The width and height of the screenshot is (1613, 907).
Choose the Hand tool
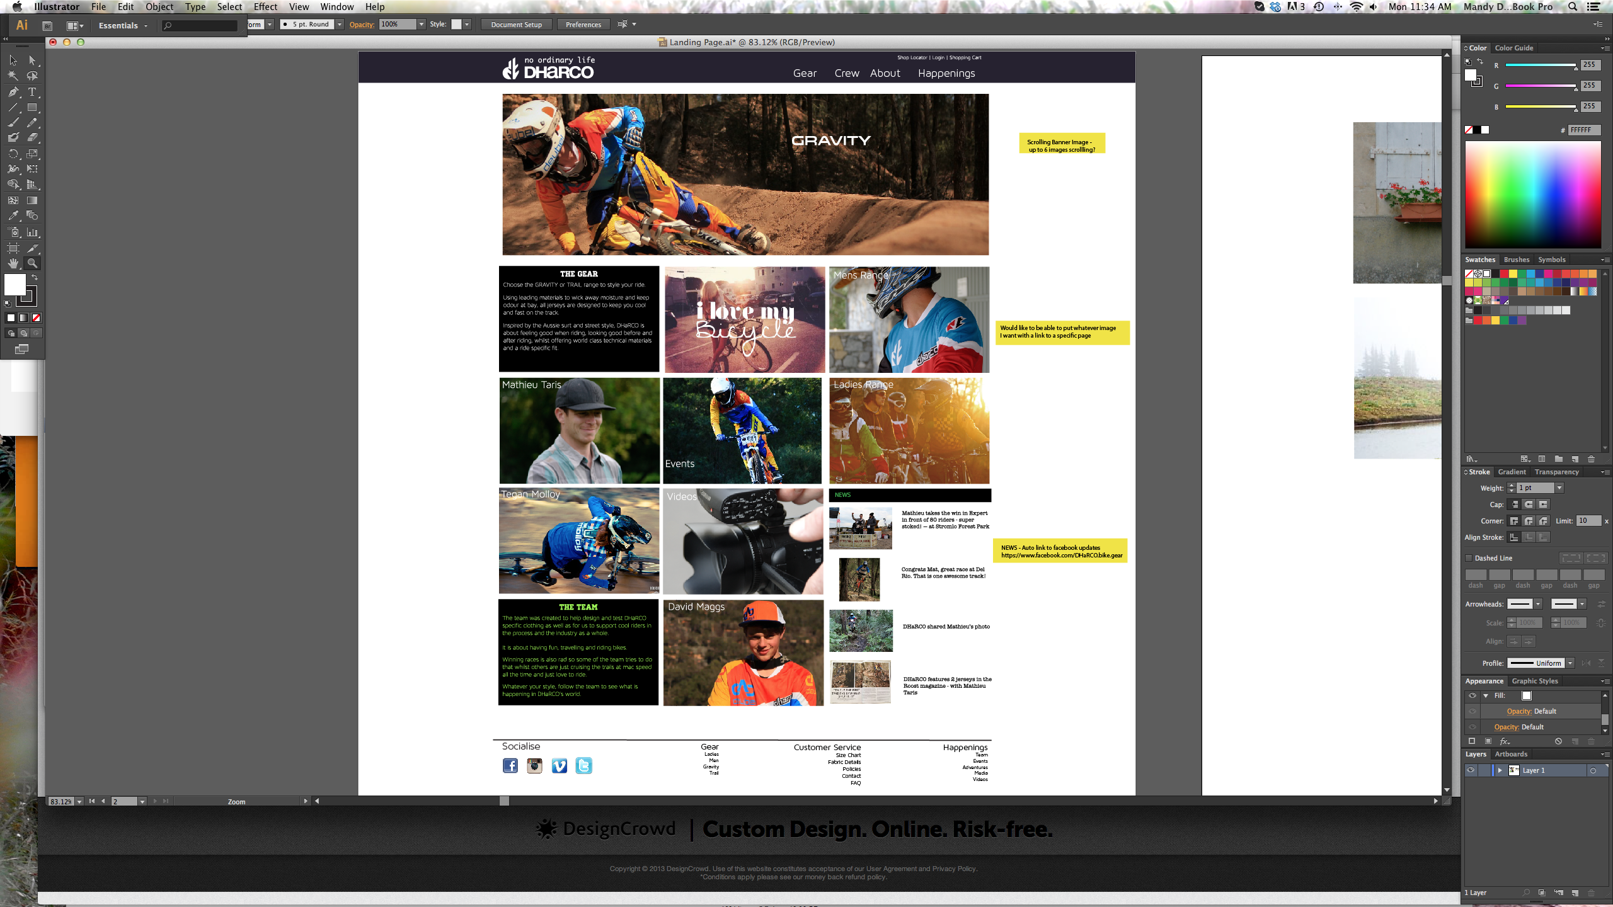tap(13, 264)
